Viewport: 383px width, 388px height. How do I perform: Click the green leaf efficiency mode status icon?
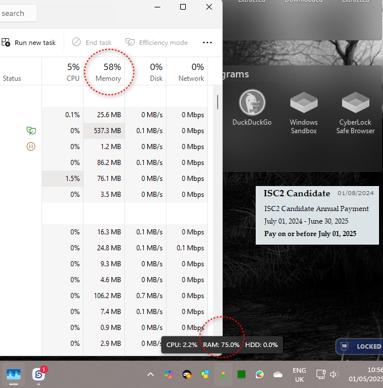click(x=31, y=130)
